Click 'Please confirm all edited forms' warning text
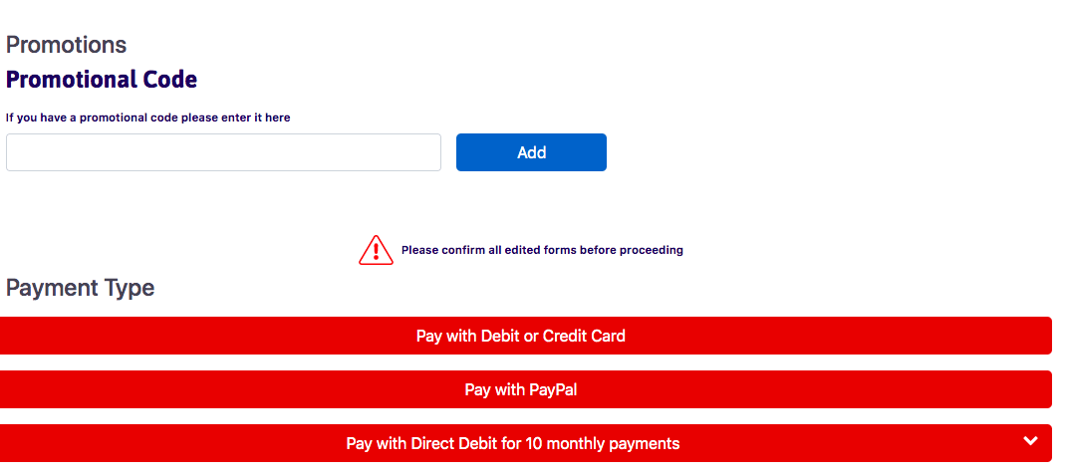 coord(542,250)
